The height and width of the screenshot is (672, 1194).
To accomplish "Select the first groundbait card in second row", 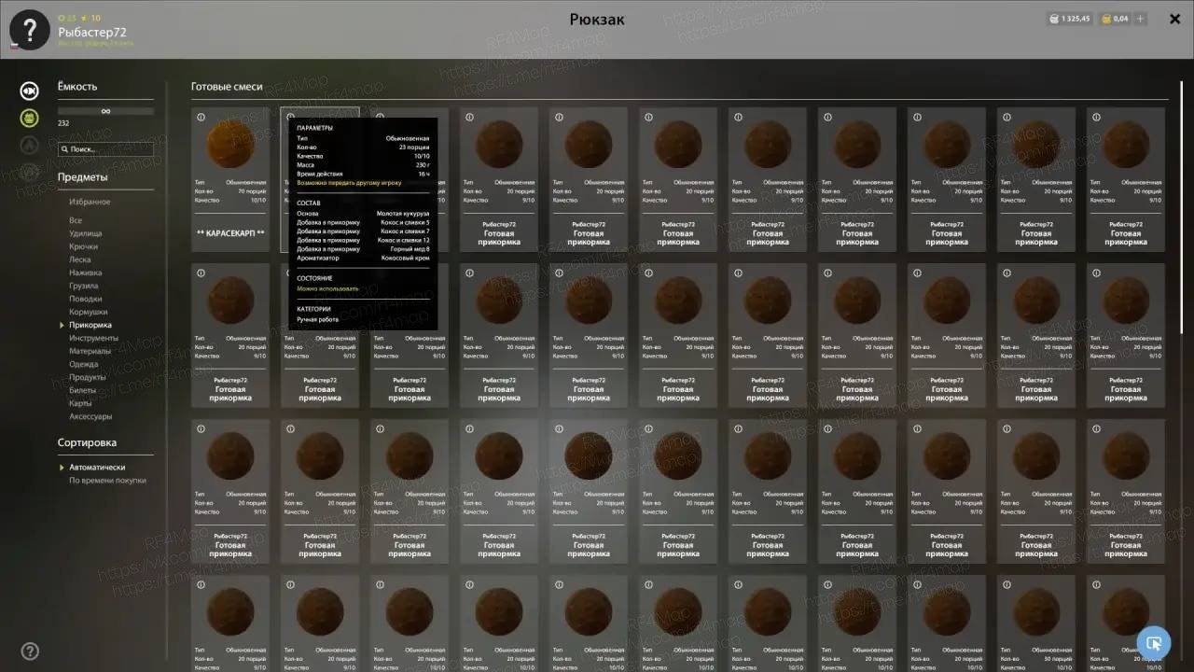I will click(x=230, y=336).
